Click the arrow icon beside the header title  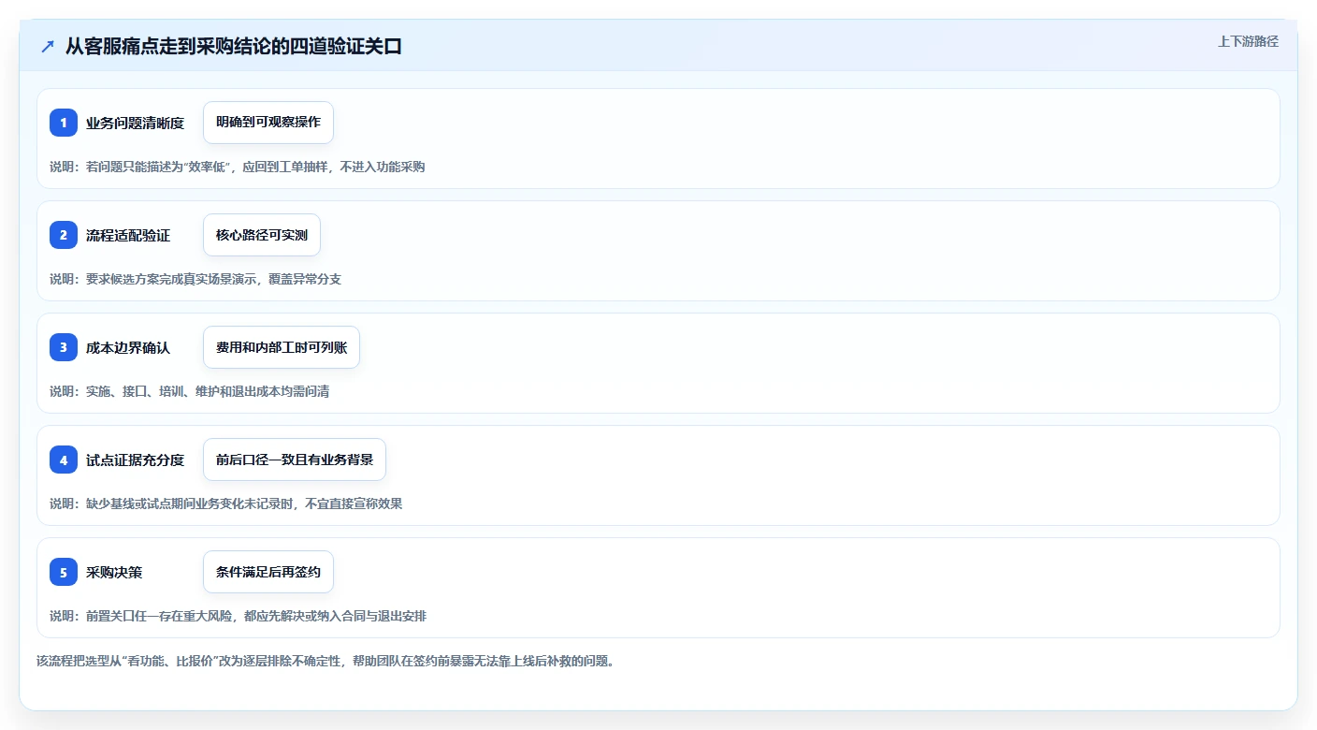tap(48, 47)
